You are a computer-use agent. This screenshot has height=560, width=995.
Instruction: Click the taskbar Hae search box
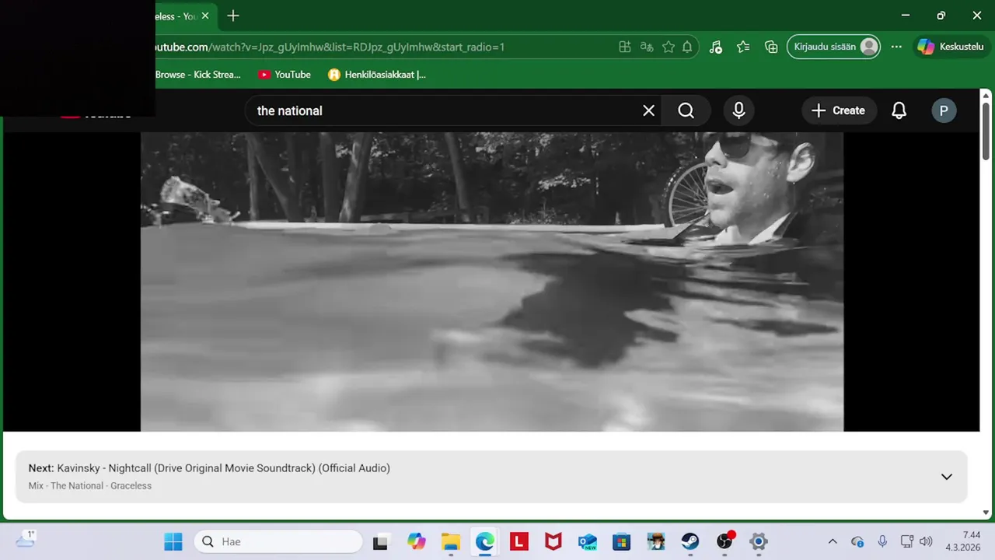click(x=278, y=541)
